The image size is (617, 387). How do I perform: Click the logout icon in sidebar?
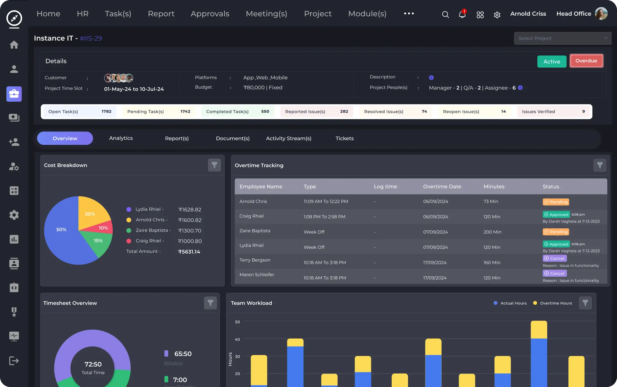tap(14, 361)
